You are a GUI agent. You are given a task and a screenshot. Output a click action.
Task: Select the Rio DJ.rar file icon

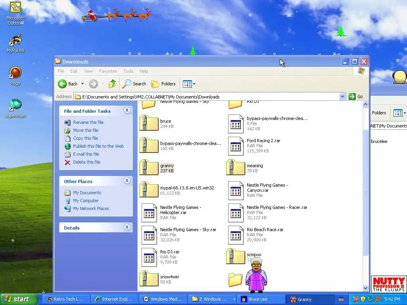149,257
